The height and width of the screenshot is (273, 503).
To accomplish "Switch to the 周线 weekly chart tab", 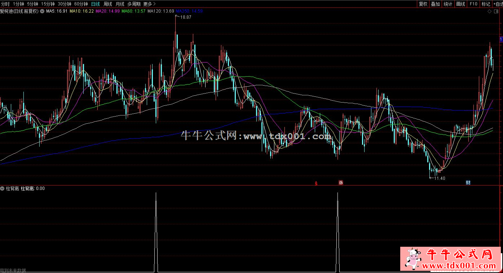I will point(108,4).
